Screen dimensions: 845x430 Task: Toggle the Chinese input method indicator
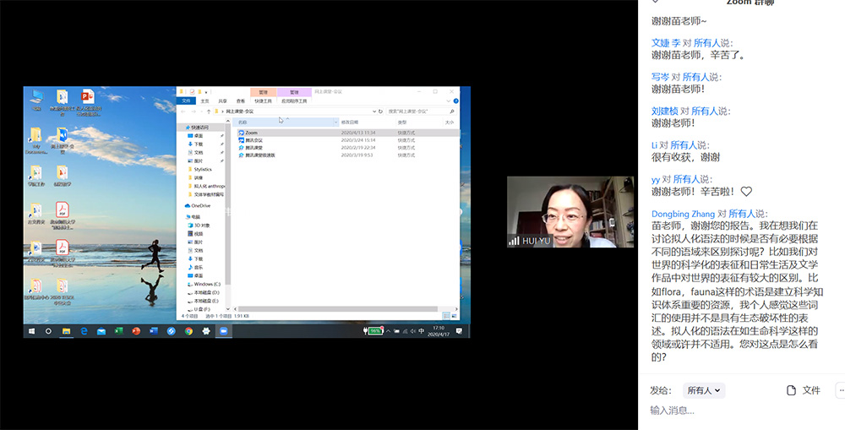pos(422,331)
